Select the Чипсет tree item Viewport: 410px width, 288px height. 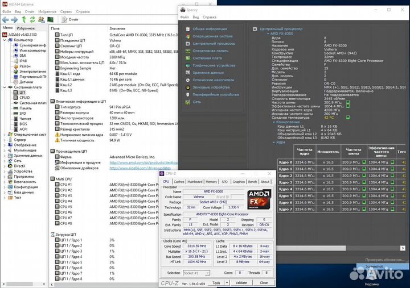[x=25, y=119]
